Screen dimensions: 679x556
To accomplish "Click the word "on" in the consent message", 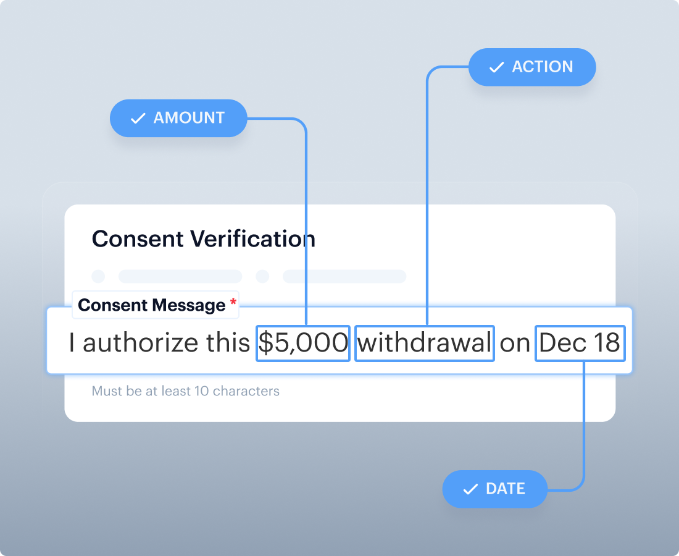I will pos(515,343).
